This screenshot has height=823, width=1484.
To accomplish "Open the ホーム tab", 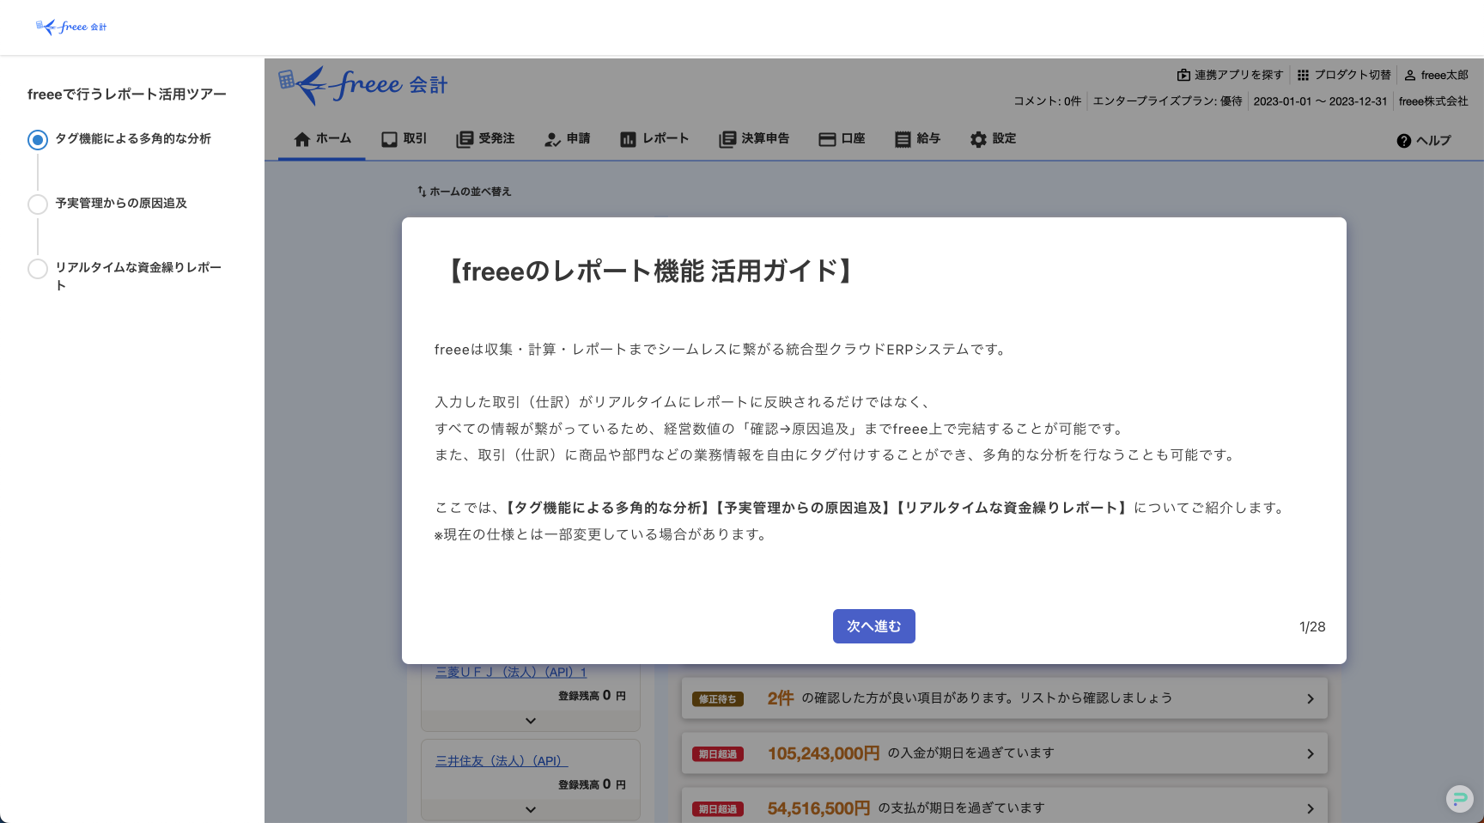I will pos(322,139).
